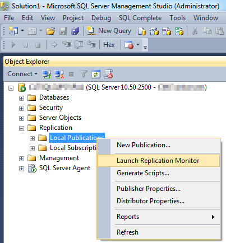Viewport: 226px width, 243px height.
Task: Click the Copy toolbar icon
Action: [207, 31]
